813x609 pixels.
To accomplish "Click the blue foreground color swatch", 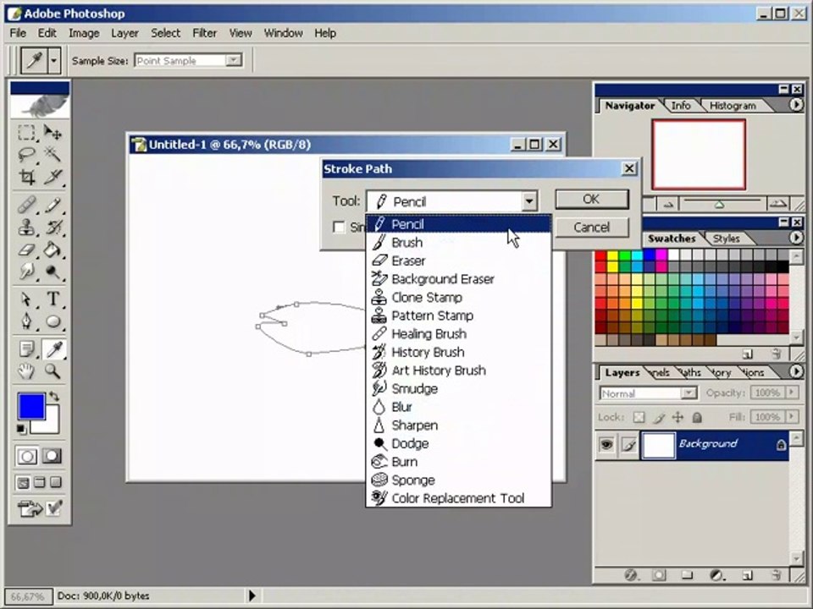I will 30,407.
